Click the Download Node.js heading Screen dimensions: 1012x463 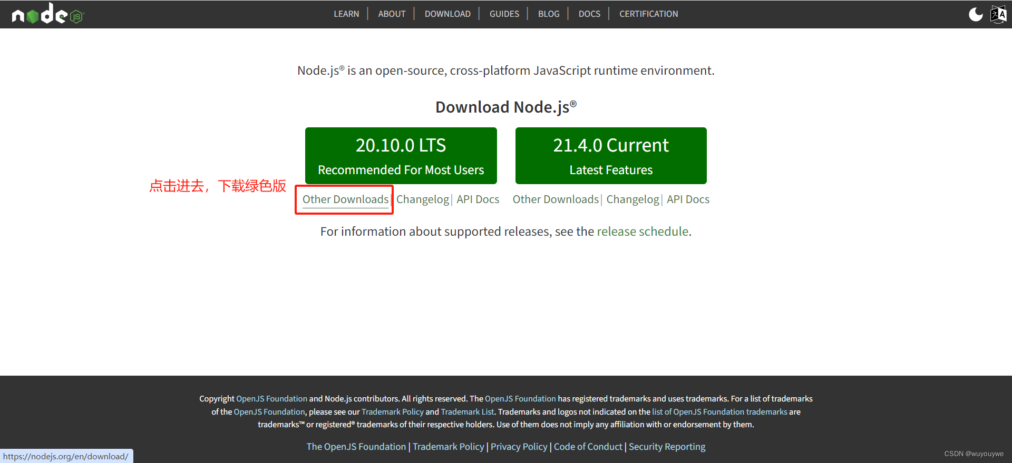[506, 107]
